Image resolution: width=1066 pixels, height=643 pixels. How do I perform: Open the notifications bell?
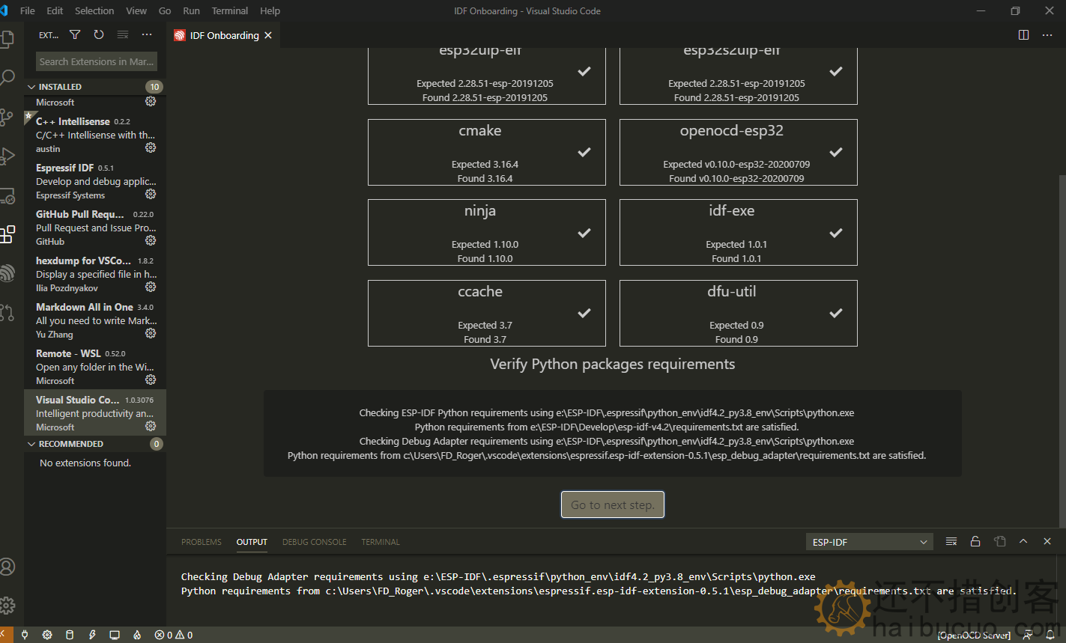coord(1050,635)
